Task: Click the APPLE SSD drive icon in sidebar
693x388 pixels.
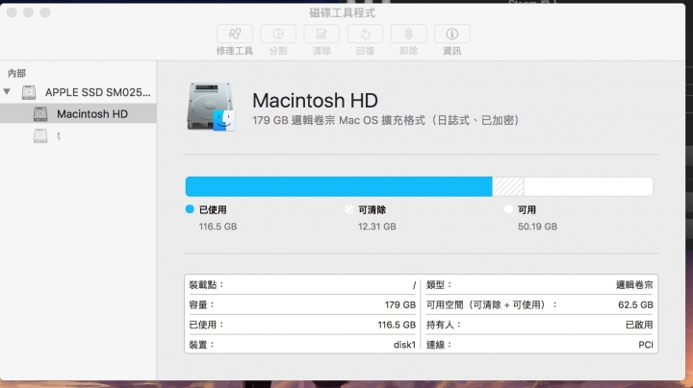Action: pos(29,92)
